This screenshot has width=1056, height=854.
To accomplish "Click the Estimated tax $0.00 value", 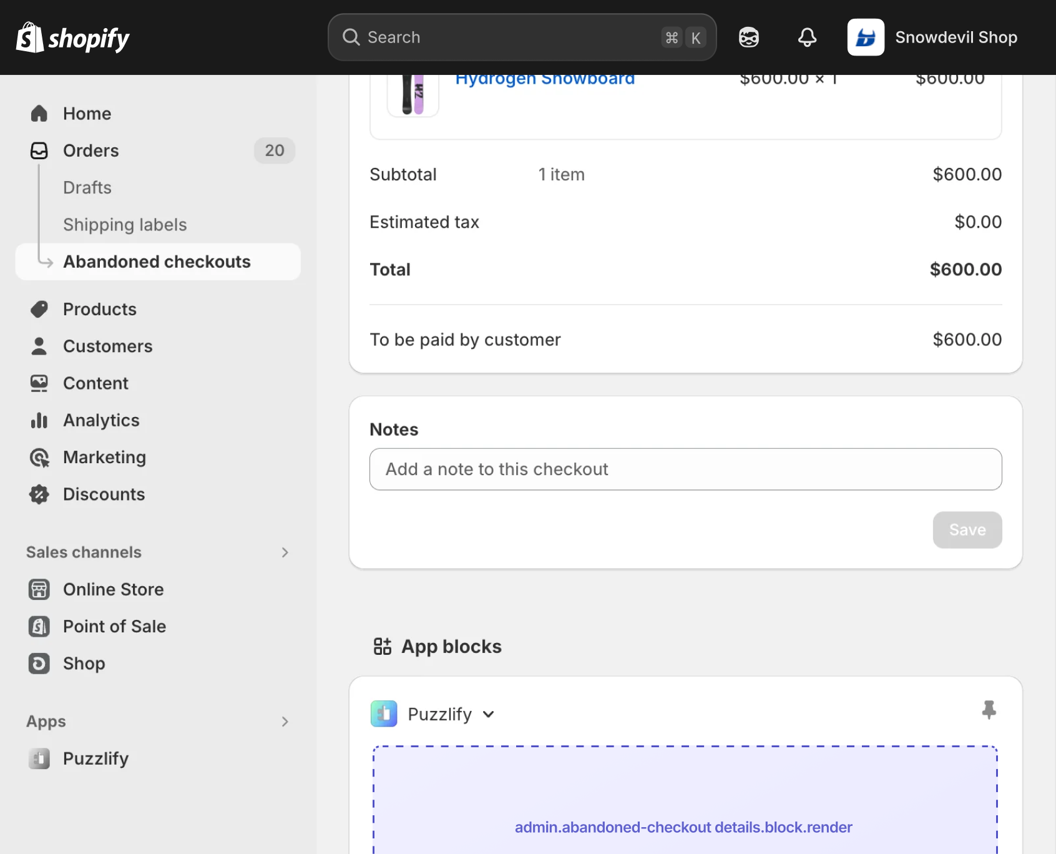I will (978, 222).
